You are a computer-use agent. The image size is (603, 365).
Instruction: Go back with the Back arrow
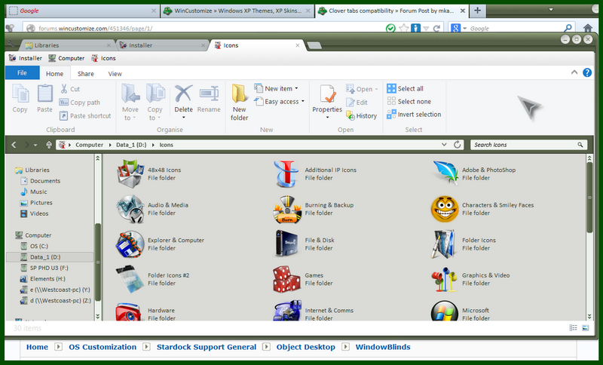(x=14, y=145)
